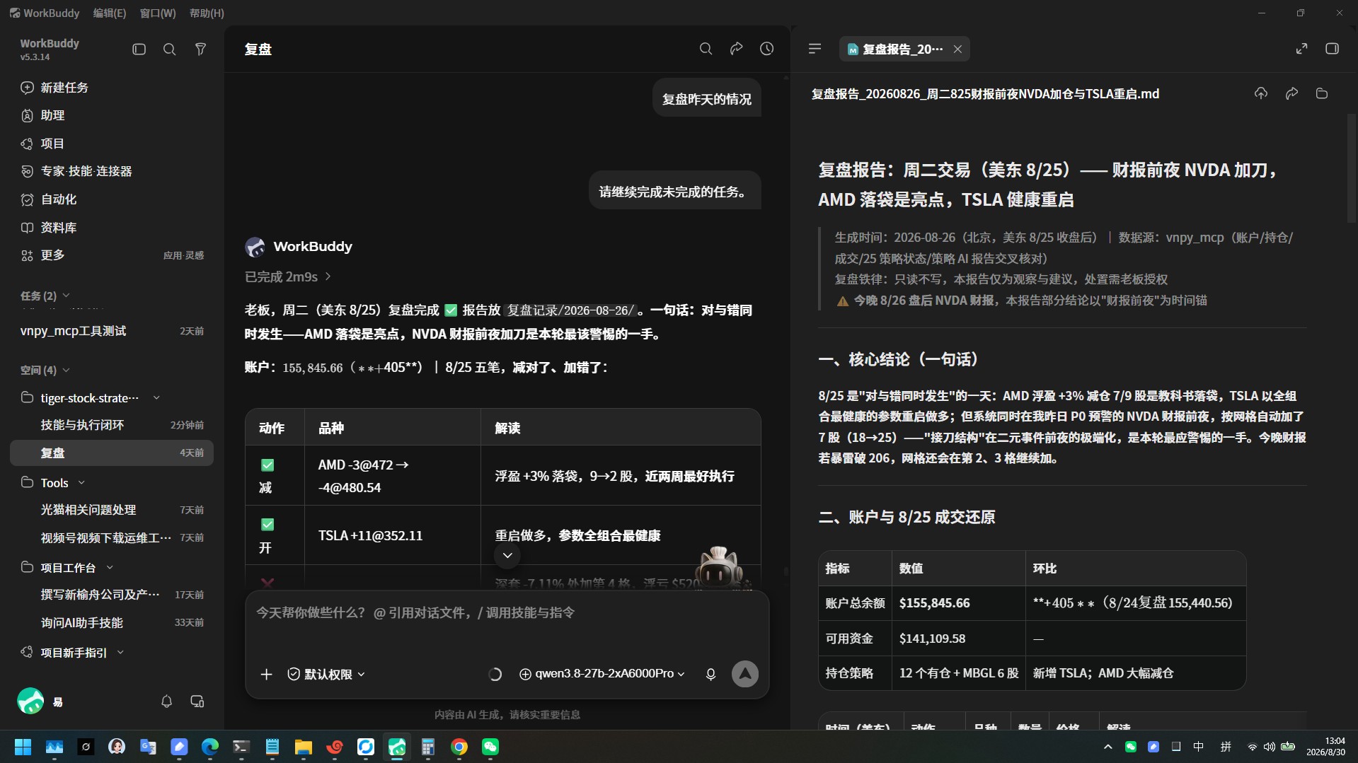Collapse tiger-stock-strate folder
This screenshot has height=763, width=1358.
[156, 398]
